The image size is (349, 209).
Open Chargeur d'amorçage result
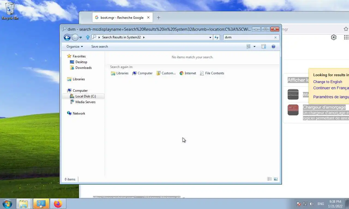pyautogui.click(x=324, y=107)
